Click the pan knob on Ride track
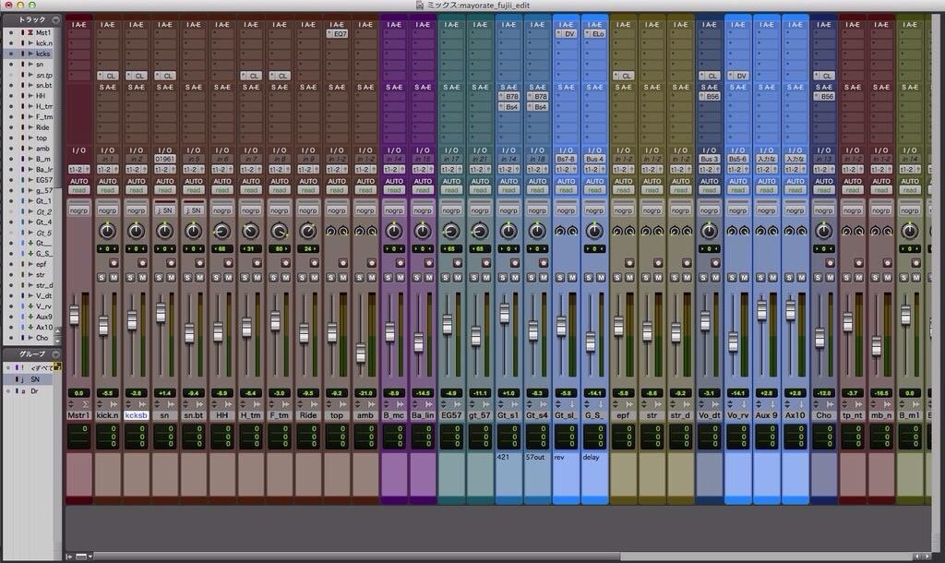Image resolution: width=945 pixels, height=563 pixels. tap(308, 230)
